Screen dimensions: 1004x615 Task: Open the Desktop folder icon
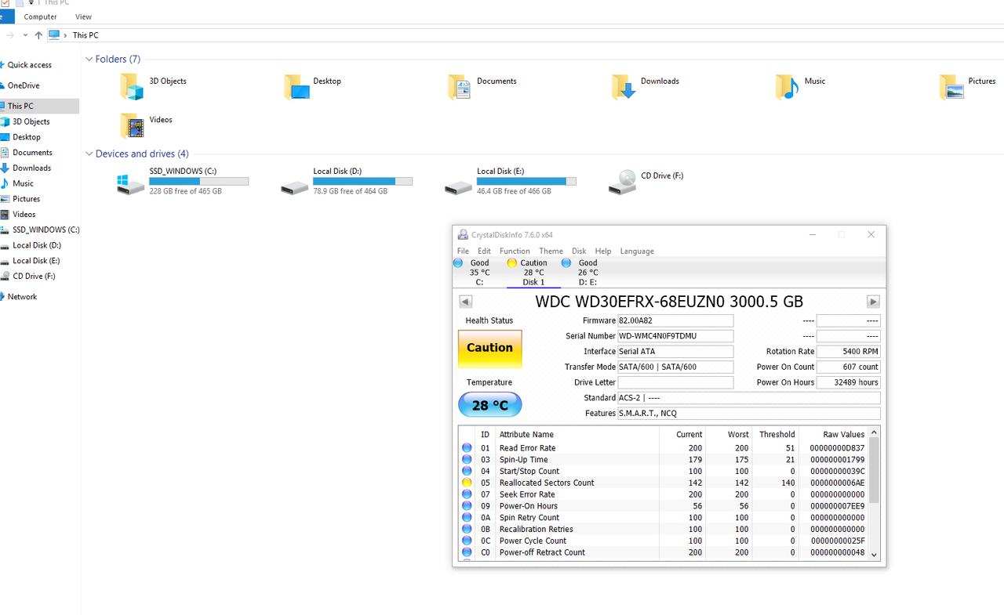(x=296, y=86)
